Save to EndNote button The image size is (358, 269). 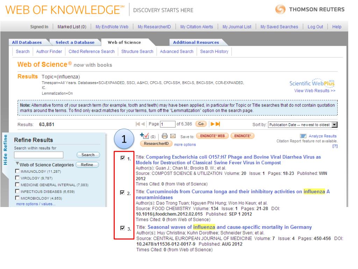click(243, 136)
